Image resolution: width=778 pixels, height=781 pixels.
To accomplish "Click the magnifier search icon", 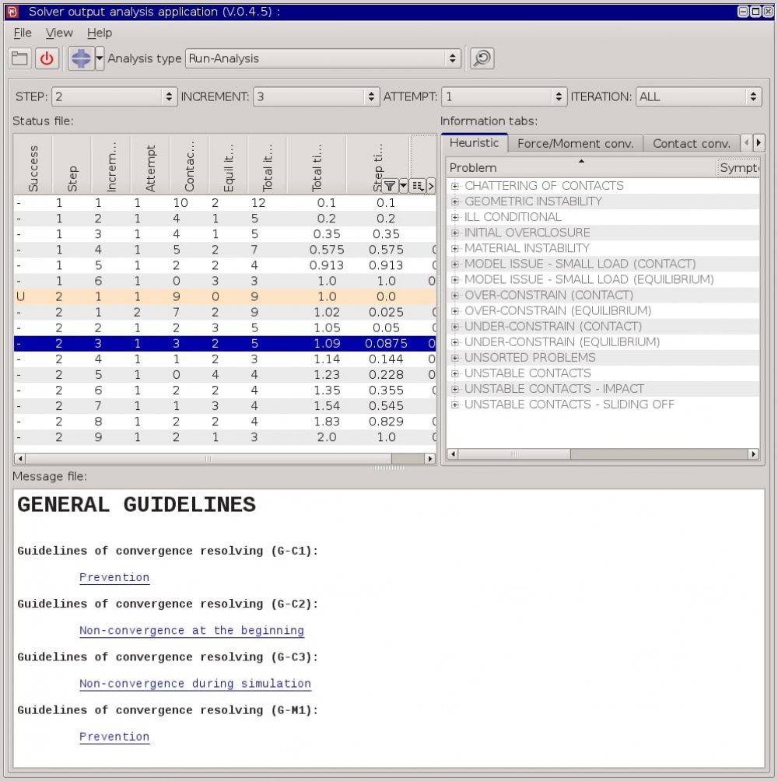I will point(482,58).
